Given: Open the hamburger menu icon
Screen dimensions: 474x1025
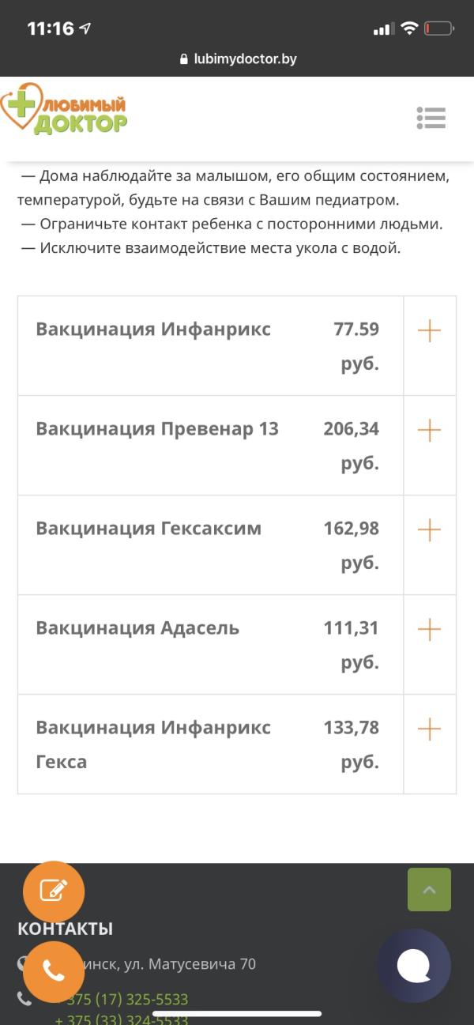Looking at the screenshot, I should [431, 118].
